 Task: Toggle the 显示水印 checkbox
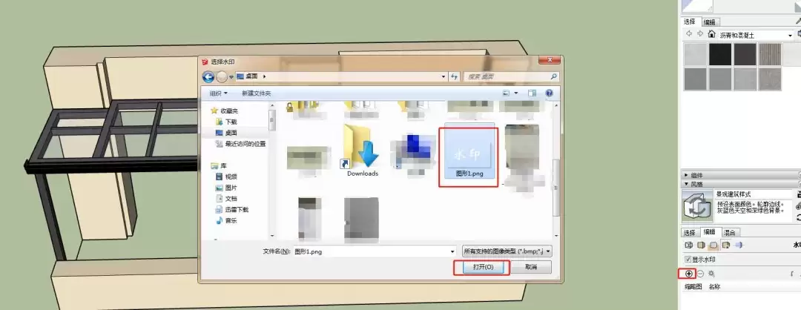click(x=688, y=260)
